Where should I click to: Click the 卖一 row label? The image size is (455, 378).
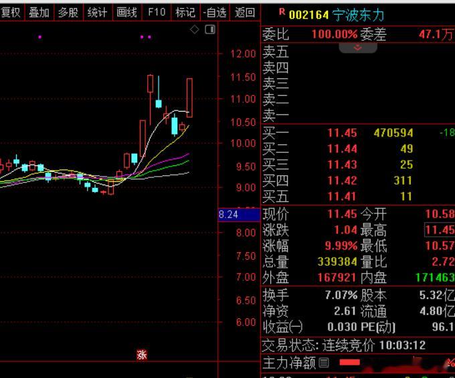[x=276, y=116]
